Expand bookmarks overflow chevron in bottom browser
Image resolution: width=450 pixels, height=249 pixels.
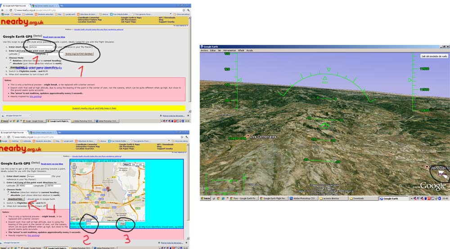pos(169,141)
